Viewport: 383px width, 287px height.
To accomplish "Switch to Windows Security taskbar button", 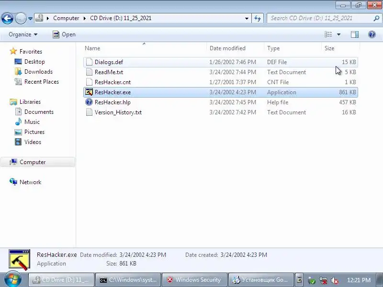I will click(194, 280).
